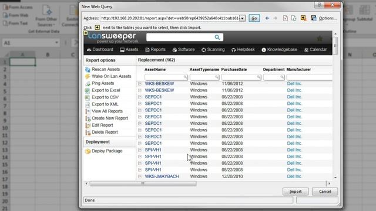Click the Rescan Assets icon
Viewport: 376px width, 211px height.
pyautogui.click(x=88, y=69)
